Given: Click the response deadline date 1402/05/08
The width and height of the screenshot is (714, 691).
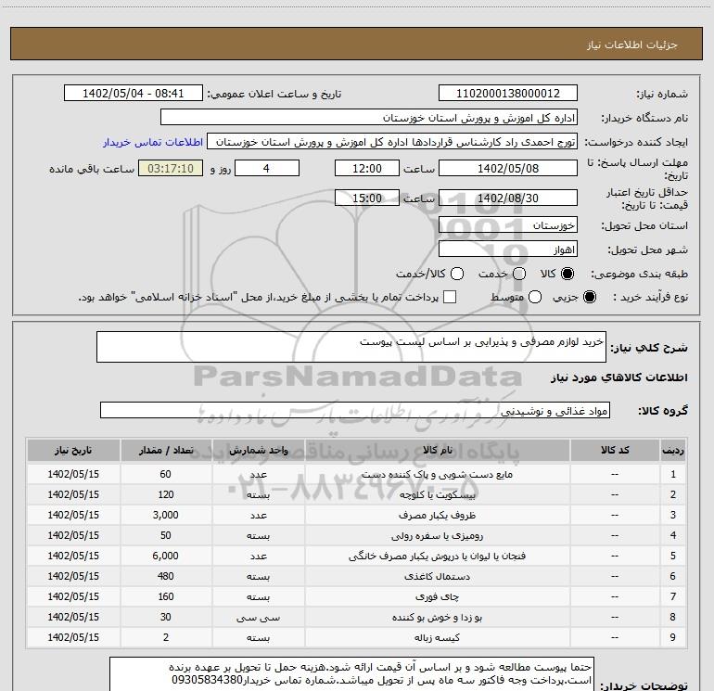Looking at the screenshot, I should (x=508, y=168).
